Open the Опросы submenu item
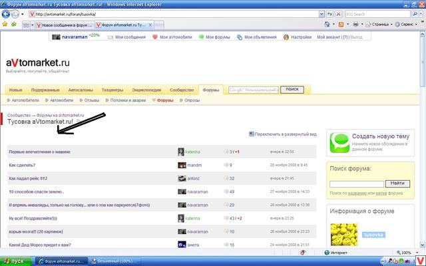The width and height of the screenshot is (426, 266). click(x=192, y=100)
